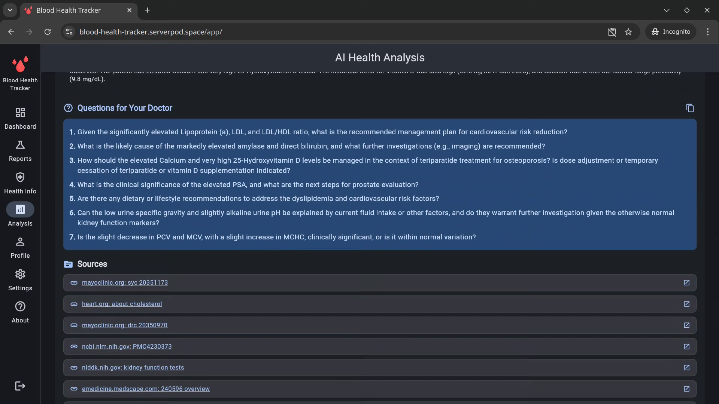Bookmark this page with star icon
Image resolution: width=719 pixels, height=404 pixels.
(x=628, y=32)
